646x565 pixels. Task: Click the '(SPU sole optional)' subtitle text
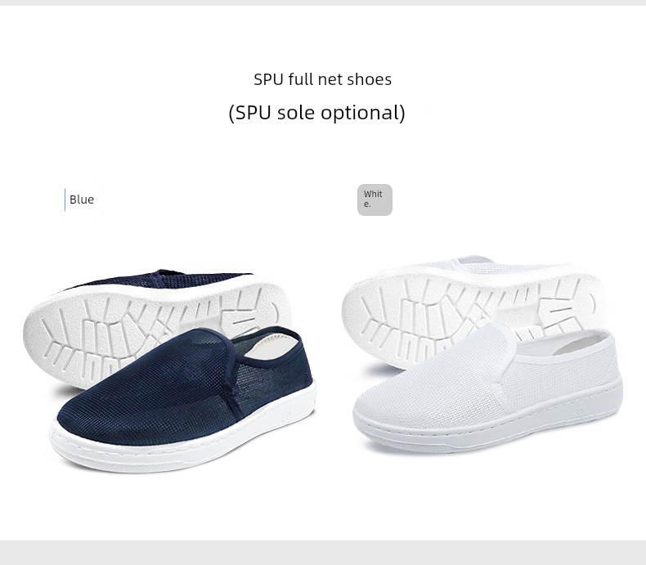[316, 112]
